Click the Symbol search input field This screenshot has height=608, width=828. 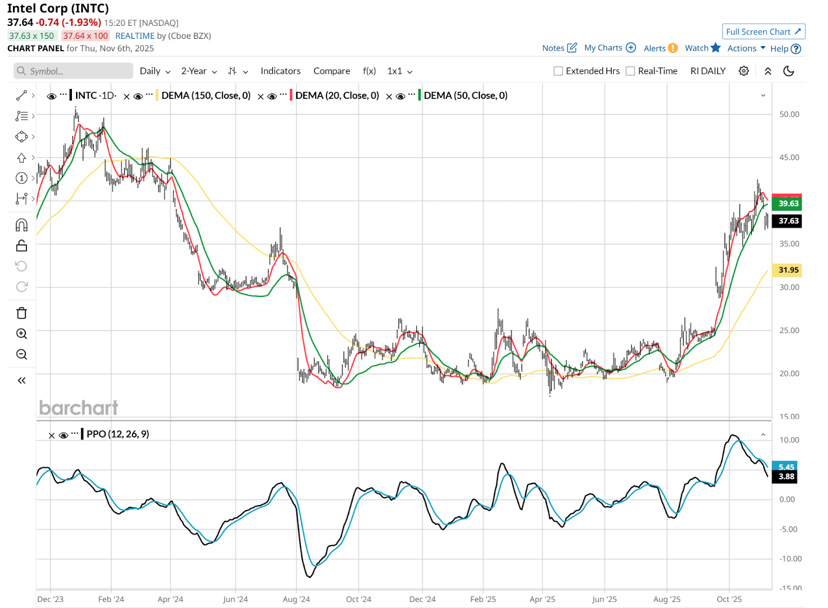(x=73, y=71)
